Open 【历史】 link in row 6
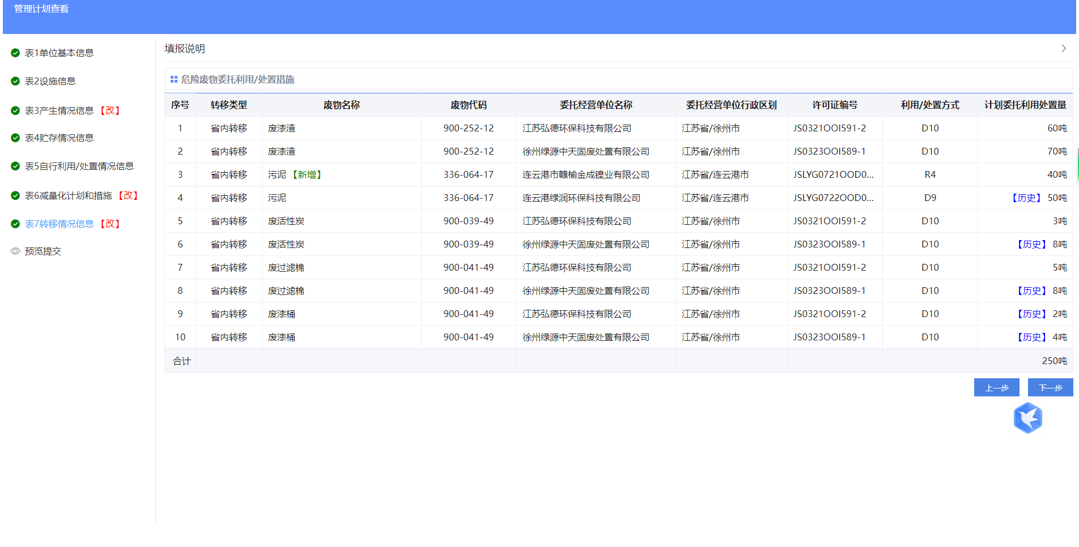This screenshot has width=1079, height=547. (1031, 244)
